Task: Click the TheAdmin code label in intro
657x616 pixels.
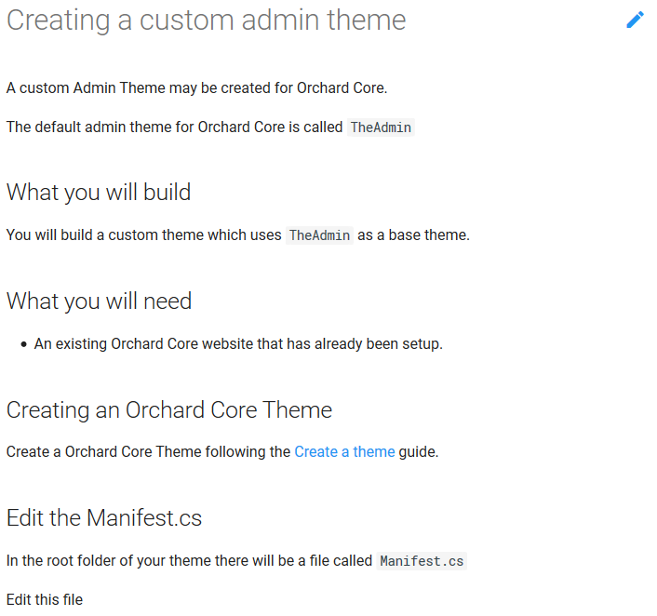Action: [x=381, y=127]
